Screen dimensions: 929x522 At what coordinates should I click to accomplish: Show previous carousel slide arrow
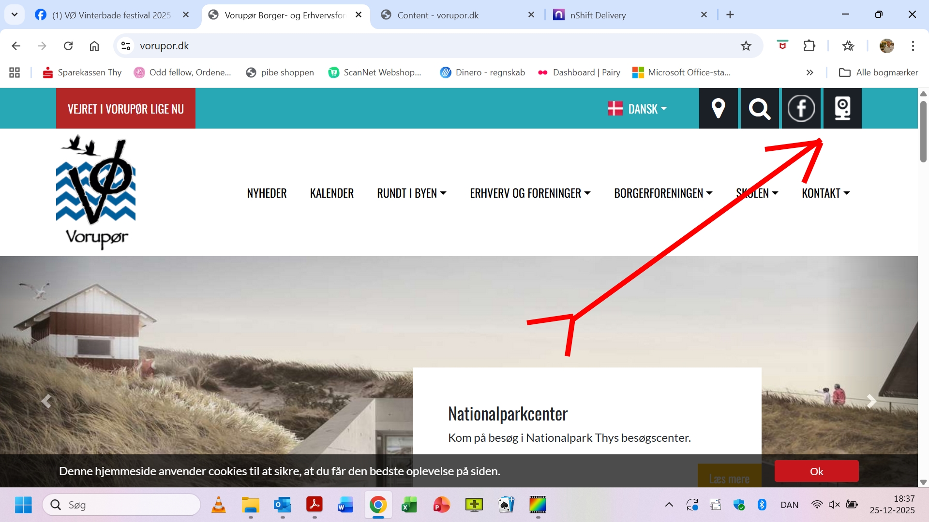(46, 401)
